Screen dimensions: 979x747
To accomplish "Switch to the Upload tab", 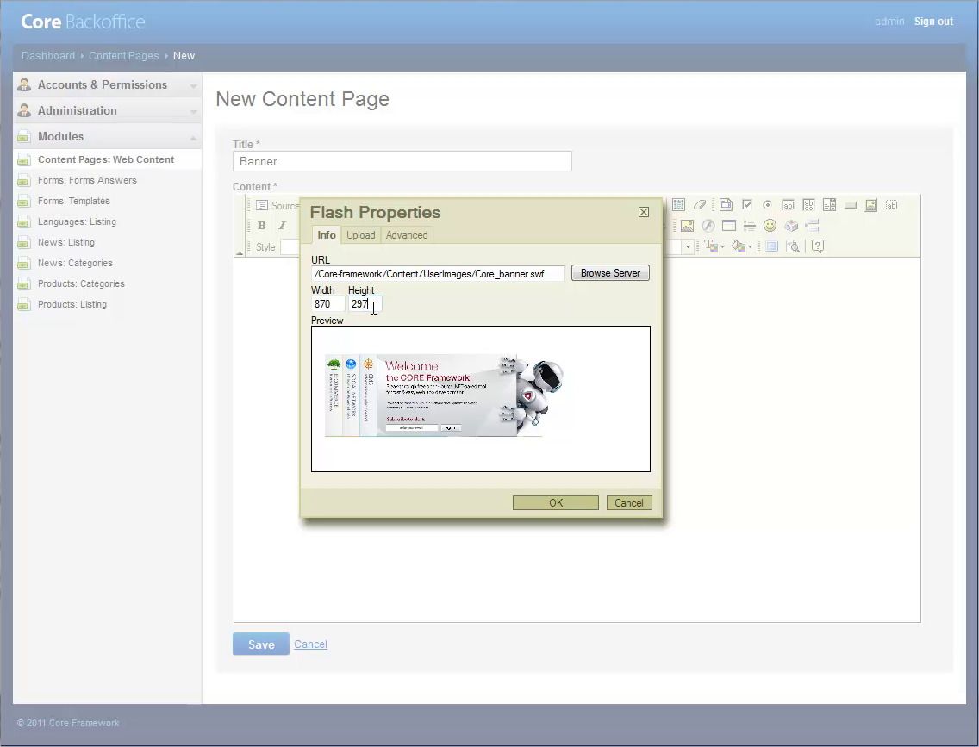I will coord(360,234).
